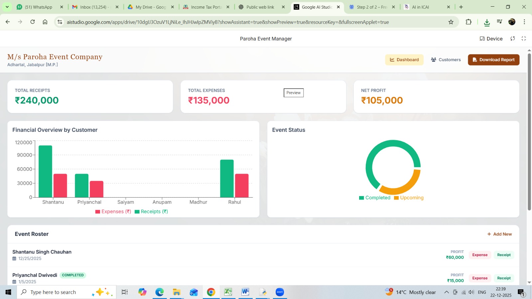
Task: Toggle Receipts legend in bar chart
Action: click(151, 212)
